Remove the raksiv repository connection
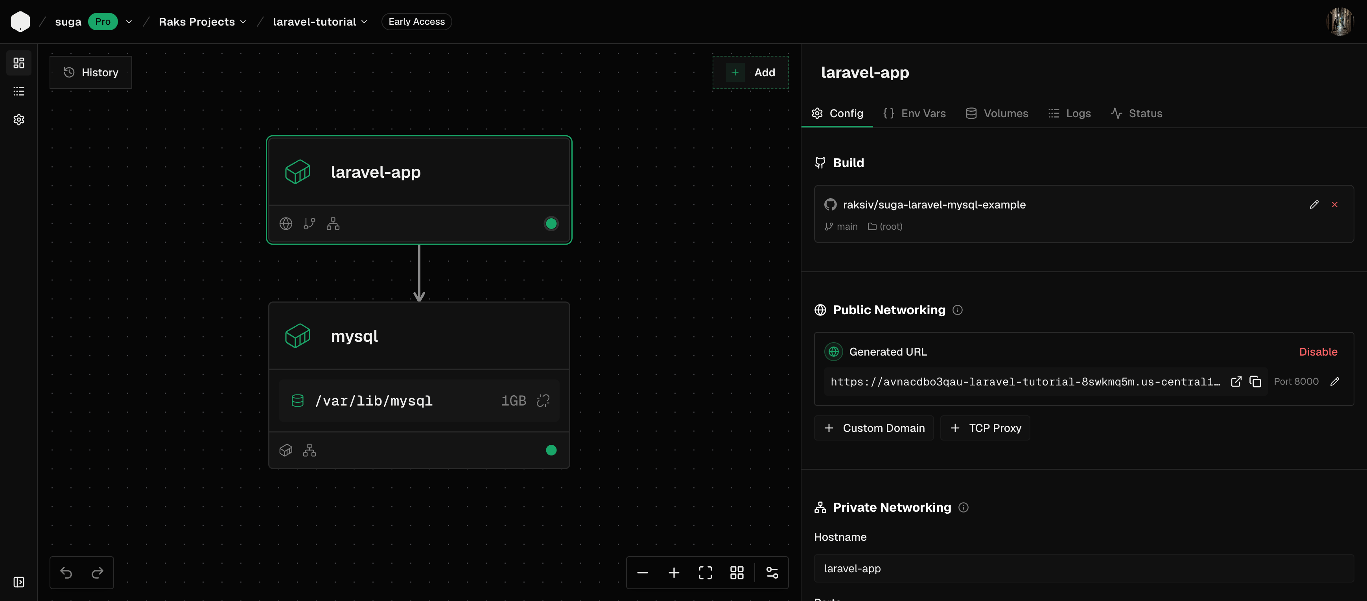 pyautogui.click(x=1335, y=205)
